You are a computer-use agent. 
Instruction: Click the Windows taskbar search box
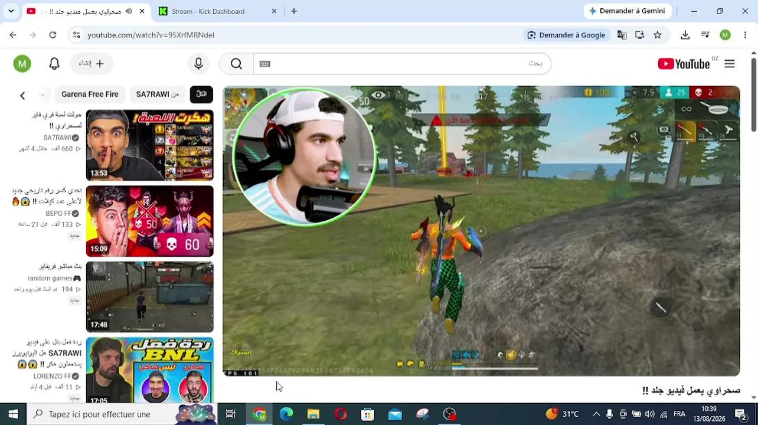(x=123, y=414)
